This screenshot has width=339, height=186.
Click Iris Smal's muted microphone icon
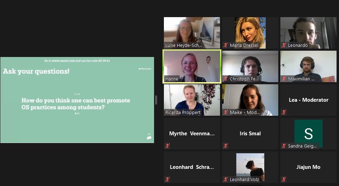(226, 146)
